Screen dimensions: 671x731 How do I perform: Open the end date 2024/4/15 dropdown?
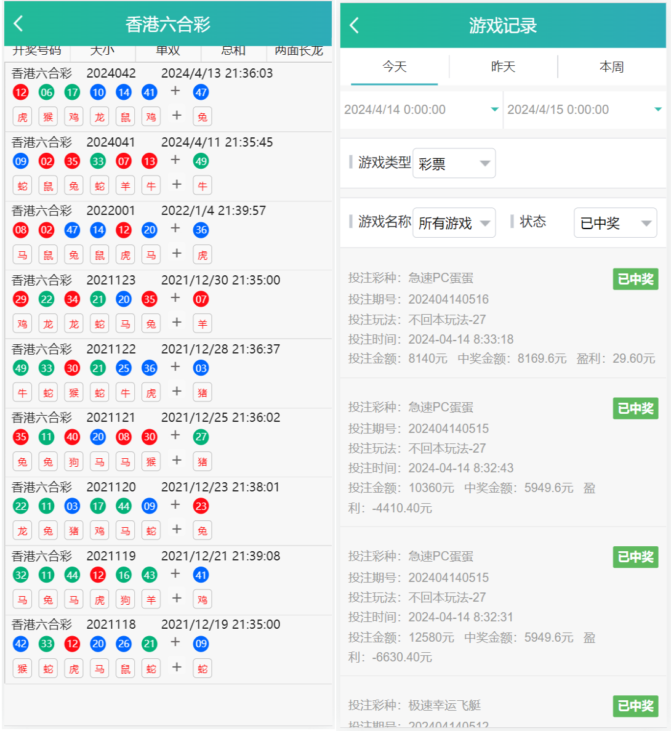tap(584, 110)
